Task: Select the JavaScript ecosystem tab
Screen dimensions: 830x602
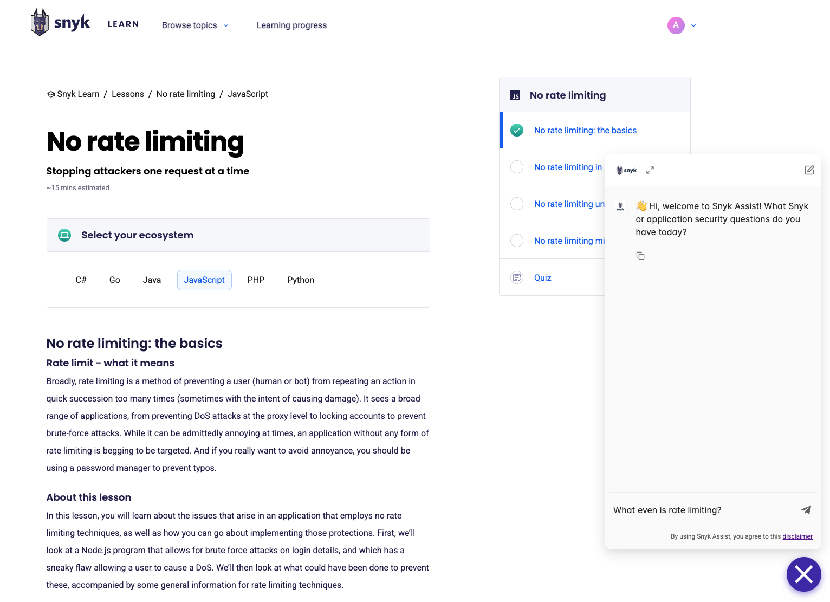Action: pyautogui.click(x=204, y=280)
